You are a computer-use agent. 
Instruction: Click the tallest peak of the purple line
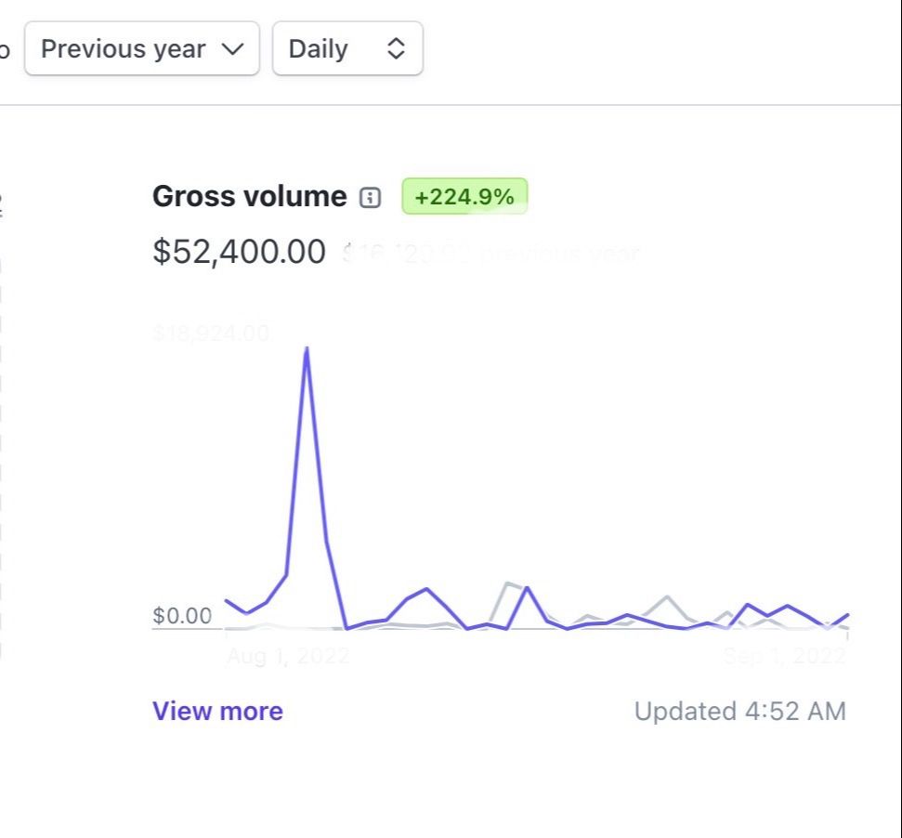pos(307,348)
